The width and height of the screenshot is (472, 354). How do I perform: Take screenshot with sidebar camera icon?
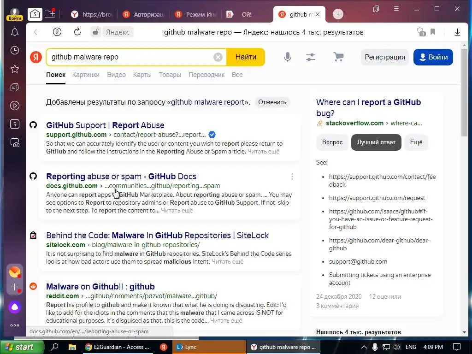point(14,142)
